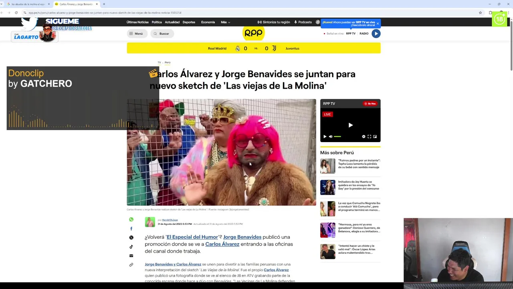Bookmark this page with the star
Image resolution: width=513 pixels, height=289 pixels.
point(480,12)
